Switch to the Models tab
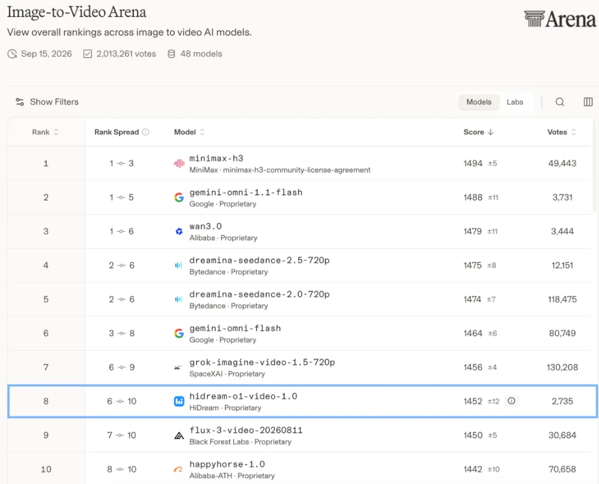Image resolution: width=599 pixels, height=484 pixels. click(479, 102)
